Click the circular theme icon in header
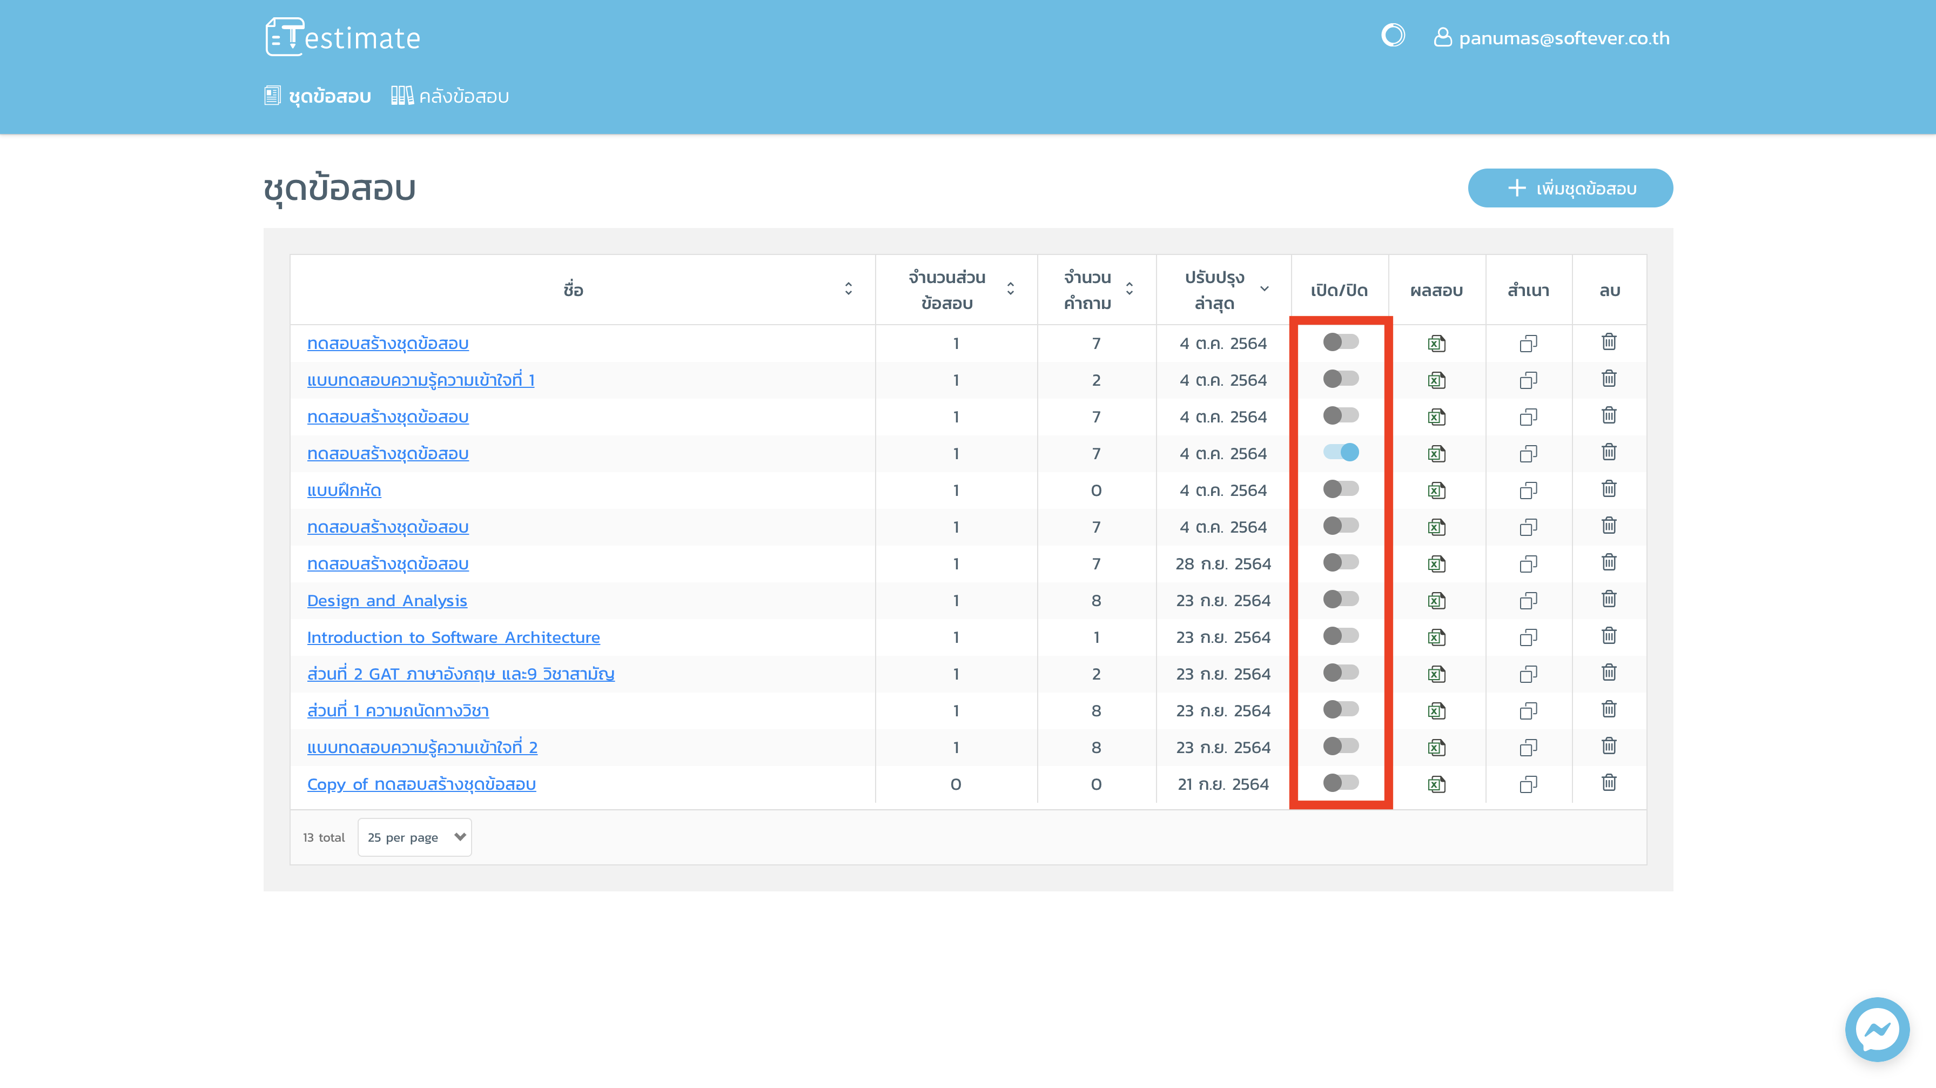Viewport: 1936px width, 1088px height. coord(1393,35)
